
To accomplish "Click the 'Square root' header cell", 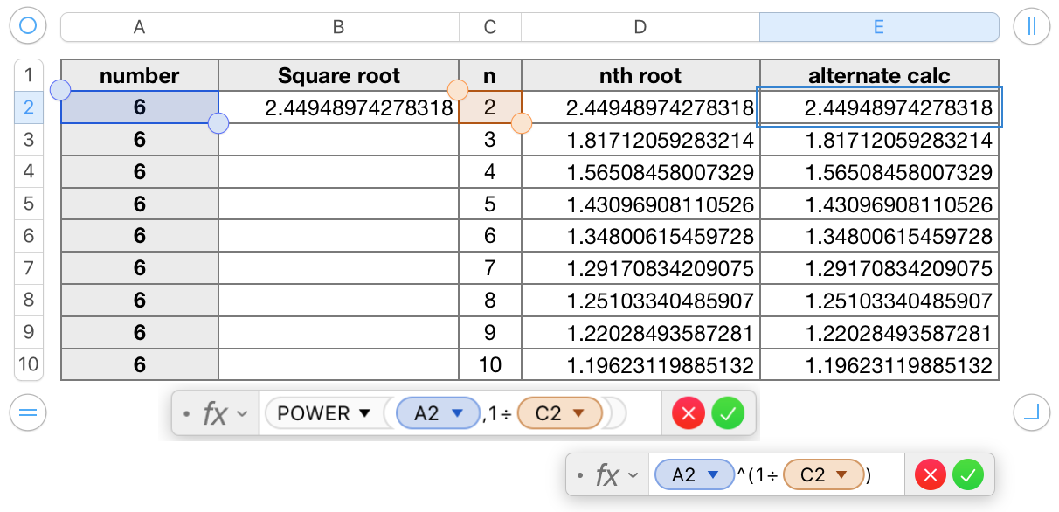I will 339,75.
